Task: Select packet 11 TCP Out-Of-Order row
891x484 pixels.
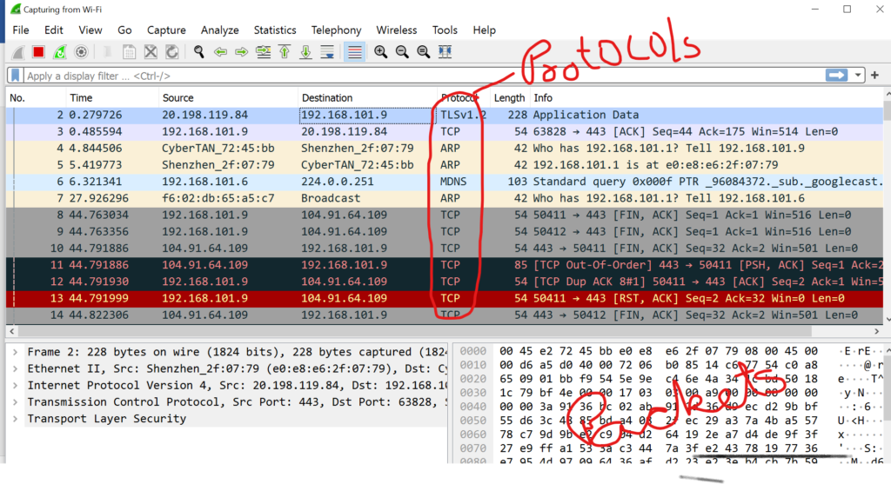Action: (445, 265)
